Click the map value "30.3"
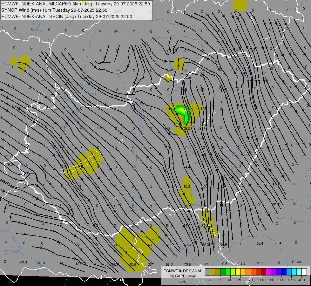Screen dimensions: 311x286 pos(187,186)
